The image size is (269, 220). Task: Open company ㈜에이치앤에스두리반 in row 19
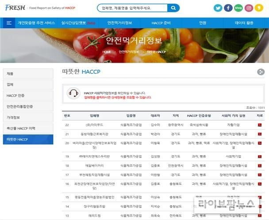pos(94,157)
